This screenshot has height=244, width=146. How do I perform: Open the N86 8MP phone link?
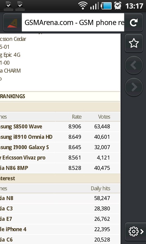[x=14, y=168]
